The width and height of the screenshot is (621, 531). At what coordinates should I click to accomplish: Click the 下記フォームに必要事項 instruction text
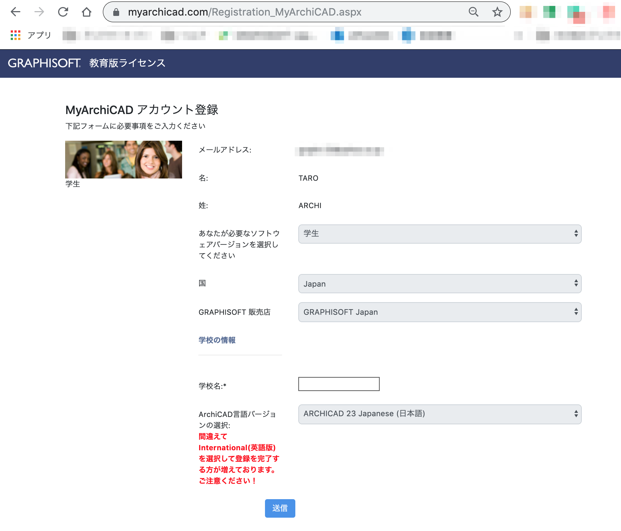135,126
